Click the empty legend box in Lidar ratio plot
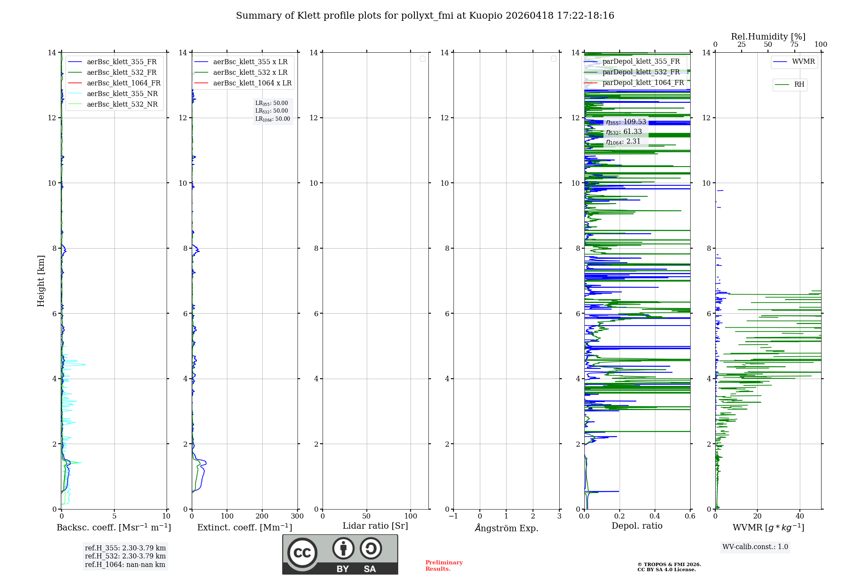The image size is (850, 578). [x=422, y=59]
